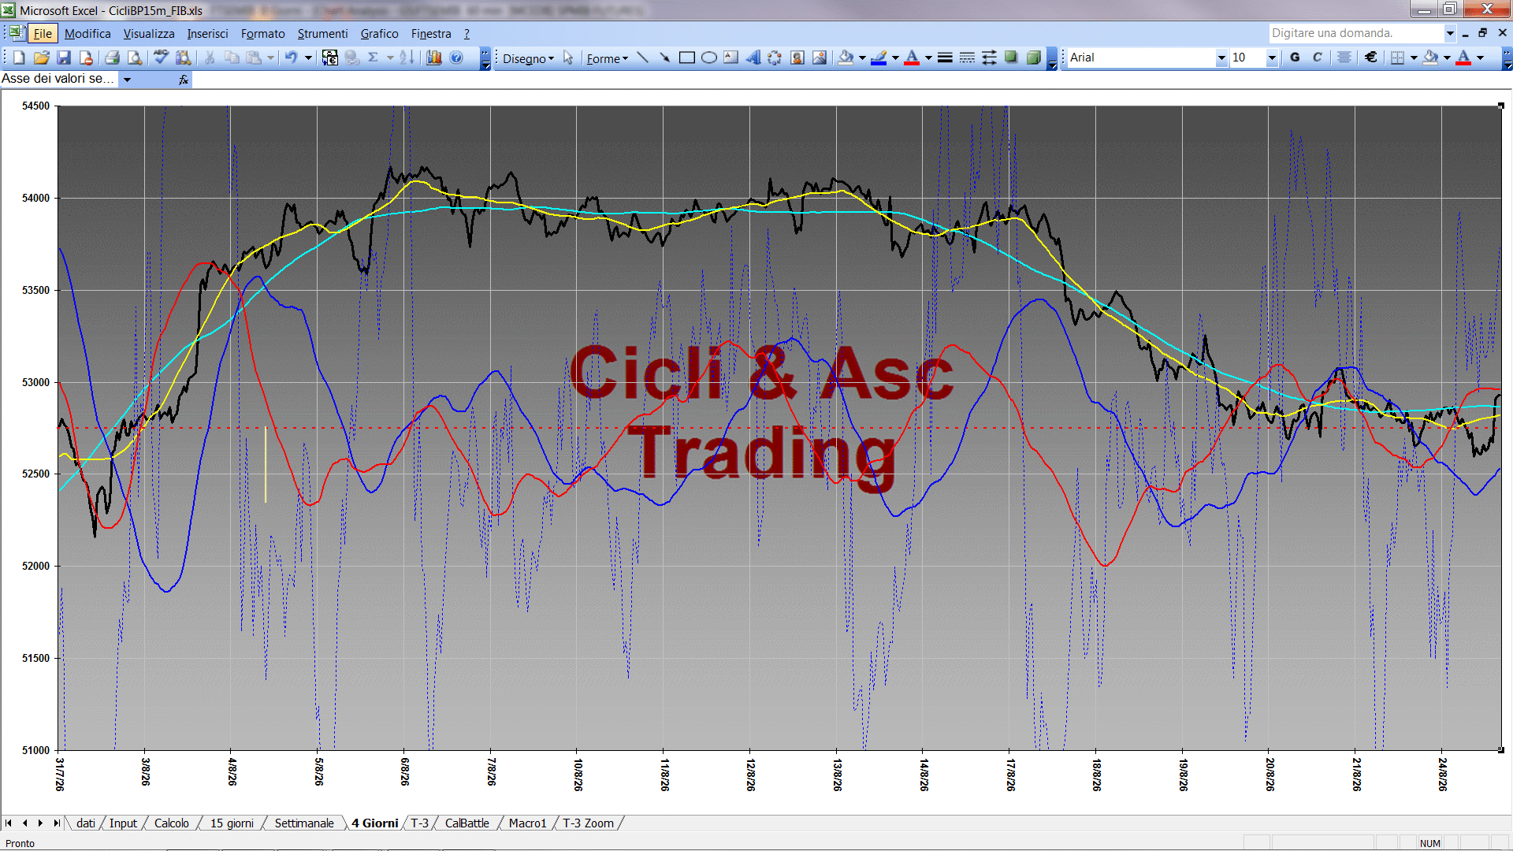
Task: Click the Undo arrow icon
Action: click(x=291, y=58)
